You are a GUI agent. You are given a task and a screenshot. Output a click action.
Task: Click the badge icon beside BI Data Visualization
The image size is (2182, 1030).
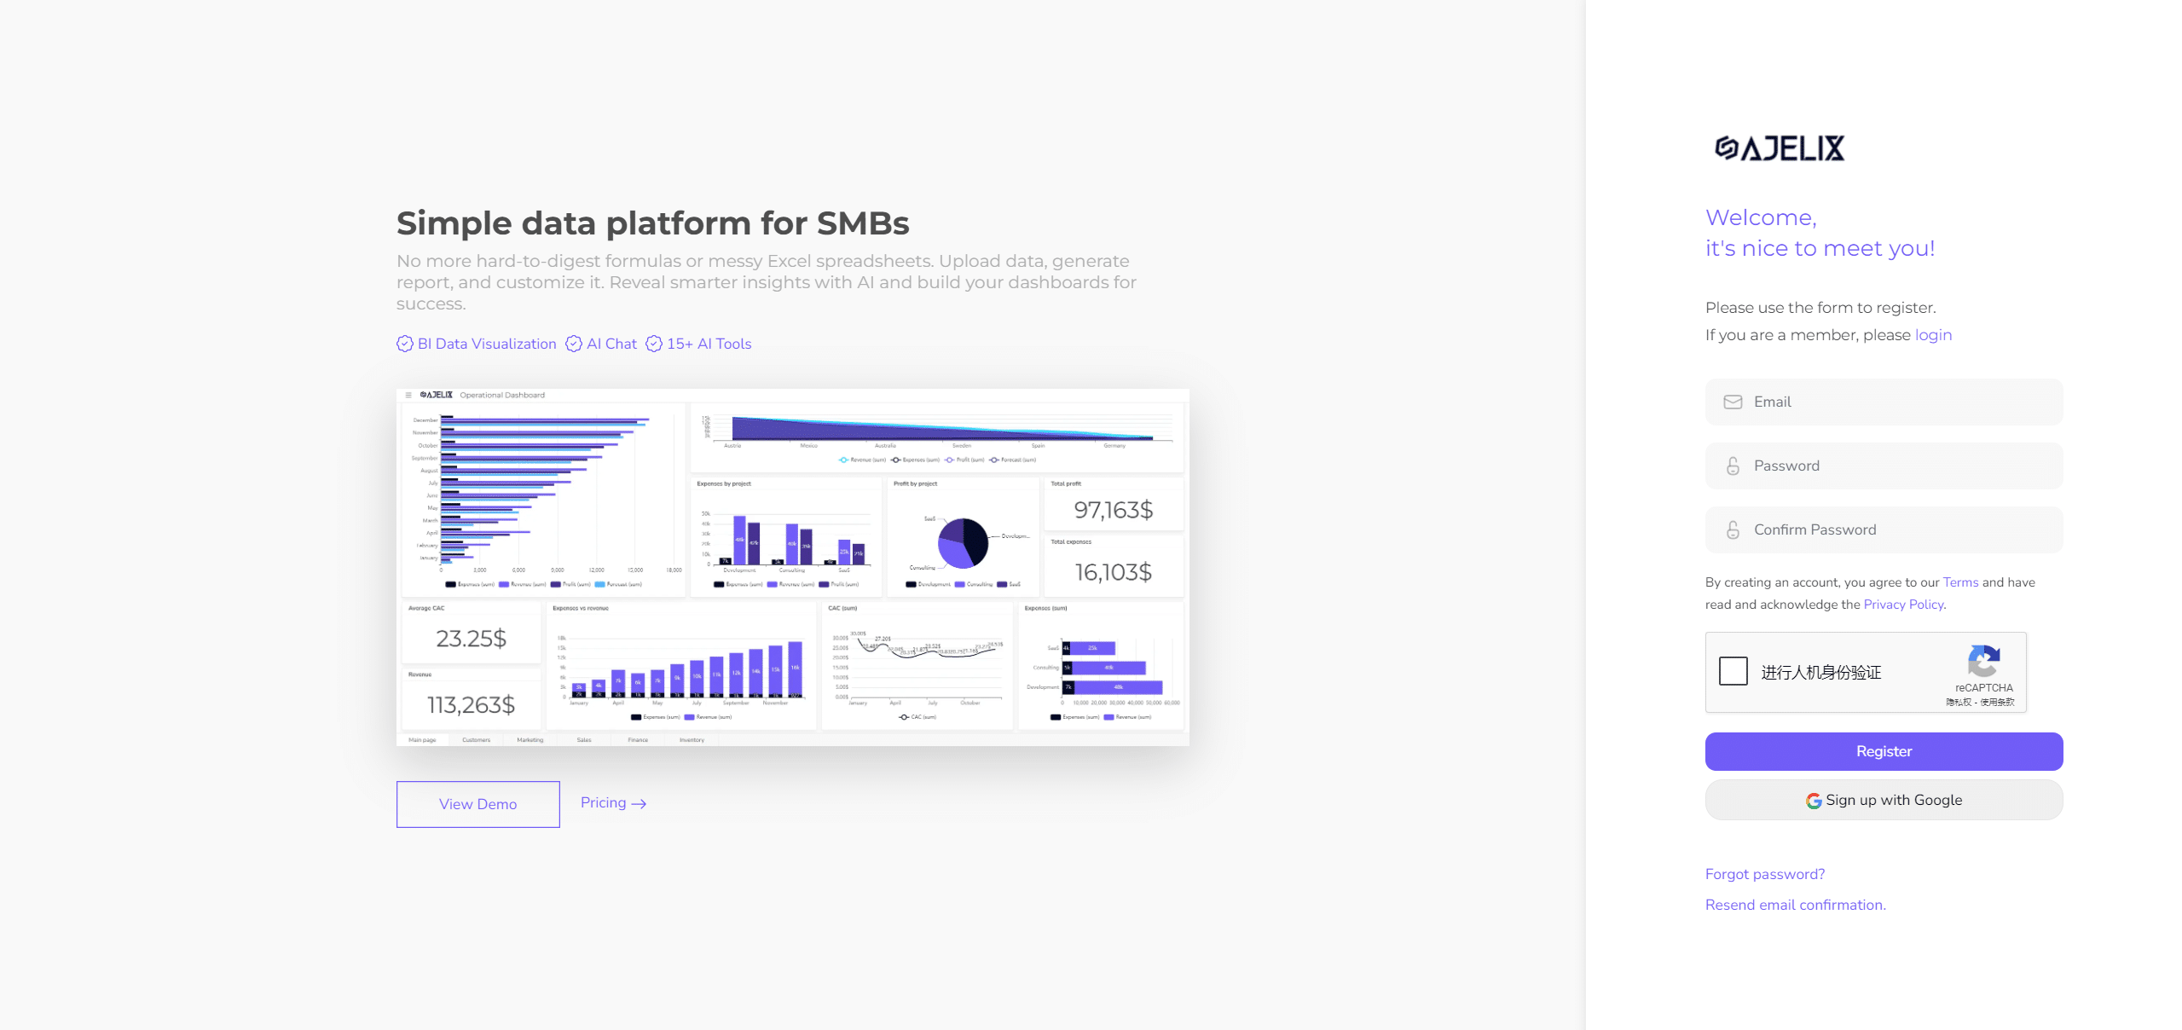pos(405,344)
